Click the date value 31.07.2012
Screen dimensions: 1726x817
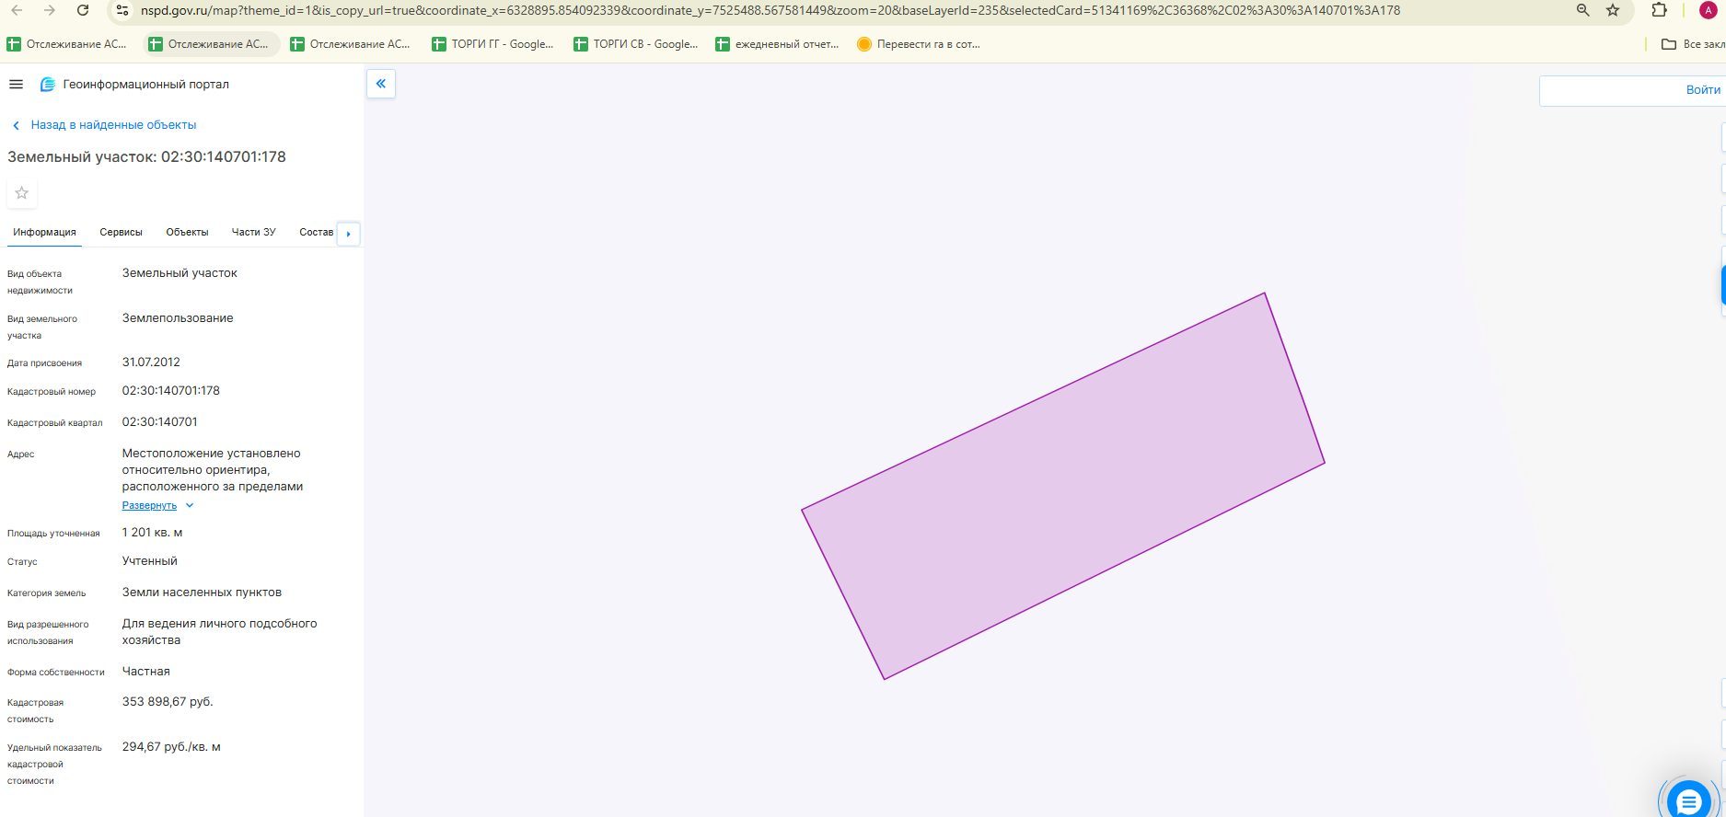(151, 362)
